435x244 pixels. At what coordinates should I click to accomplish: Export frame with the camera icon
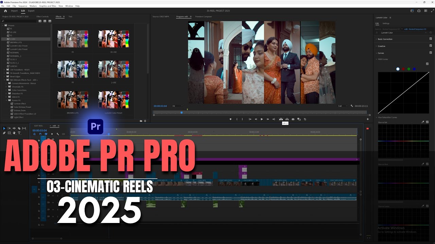click(293, 119)
